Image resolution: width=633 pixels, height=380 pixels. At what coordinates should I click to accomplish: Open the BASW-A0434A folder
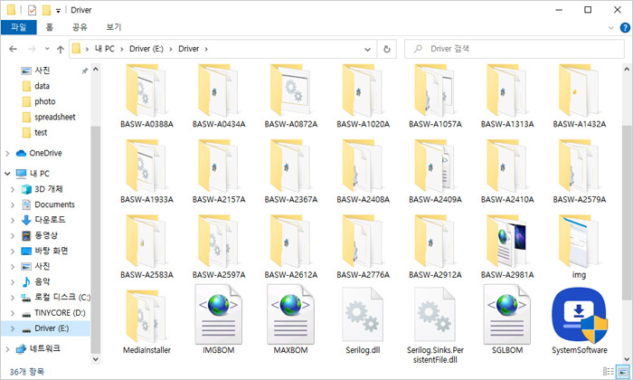pos(219,96)
